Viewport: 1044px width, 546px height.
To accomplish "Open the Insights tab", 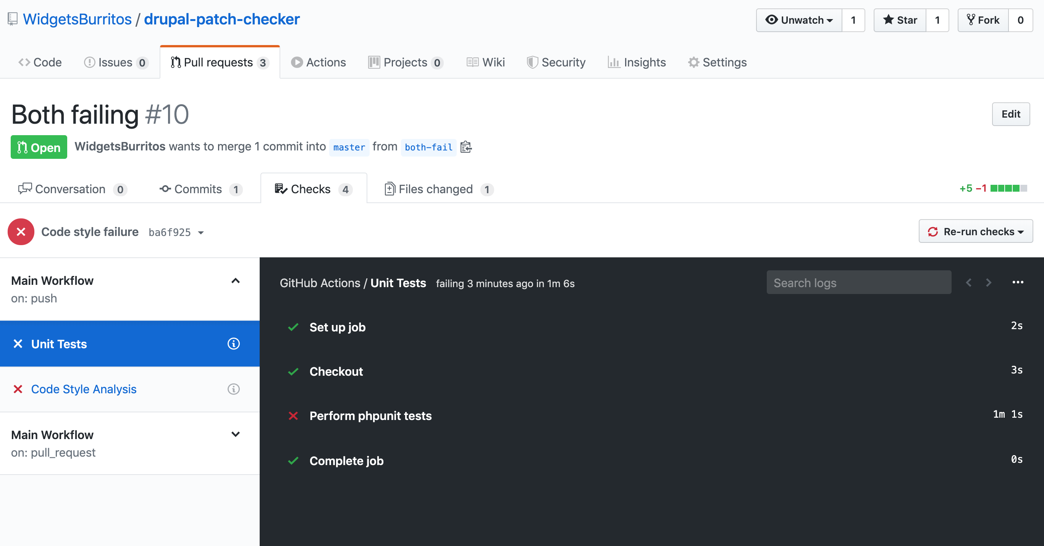I will 637,62.
